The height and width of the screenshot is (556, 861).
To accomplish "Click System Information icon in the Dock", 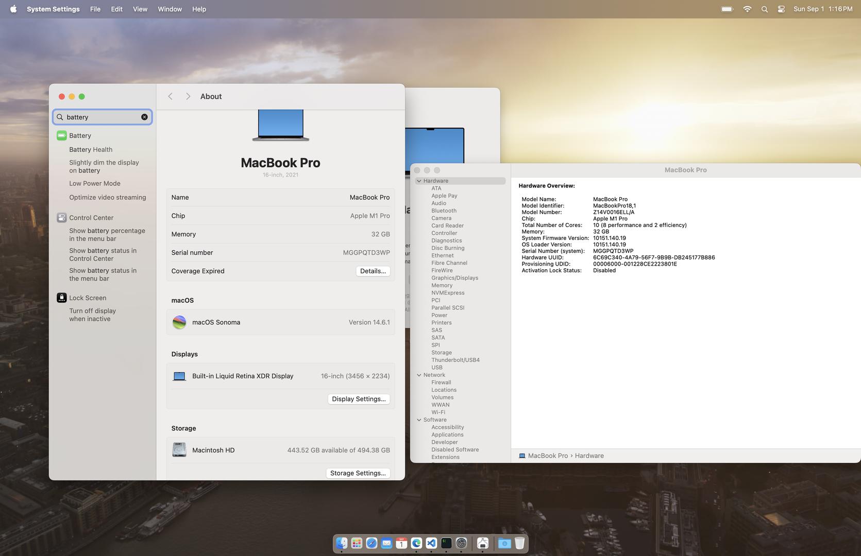I will (483, 543).
